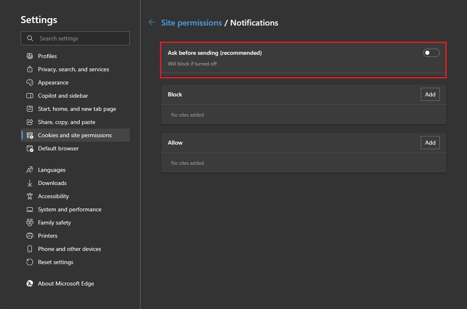
Task: Click Add beside the Block list
Action: tap(430, 94)
